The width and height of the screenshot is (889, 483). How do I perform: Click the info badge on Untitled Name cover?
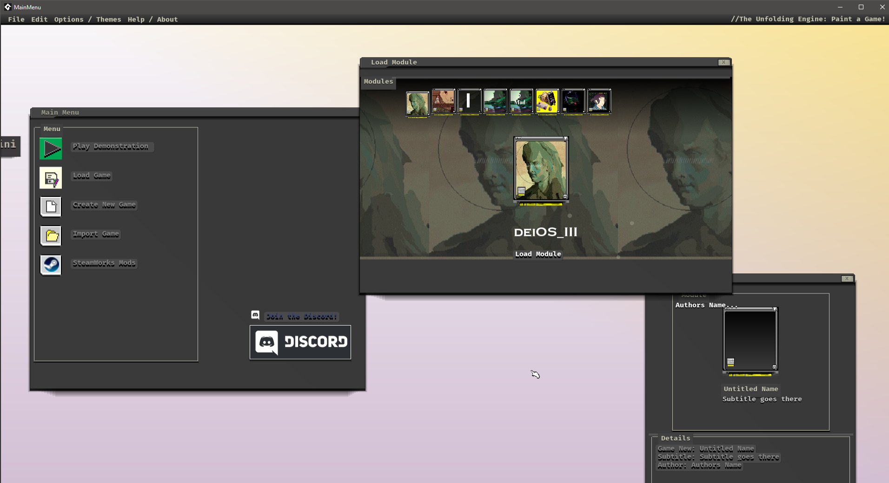click(730, 362)
